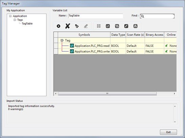Click the Data Type column header
The width and height of the screenshot is (185, 138).
[118, 35]
